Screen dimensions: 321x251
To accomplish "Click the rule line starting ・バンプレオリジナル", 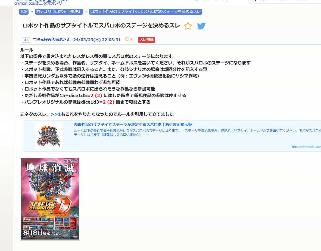I will [85, 102].
